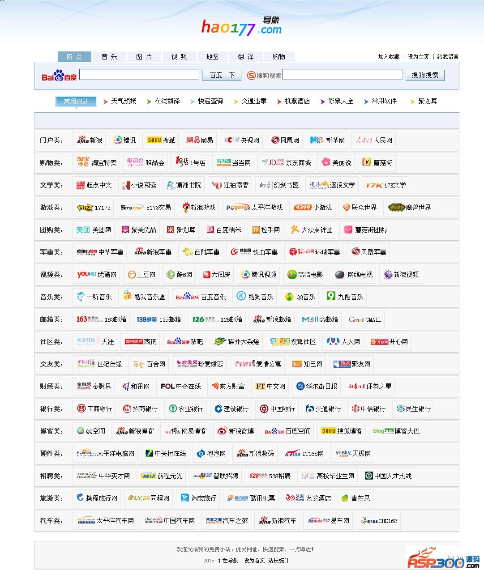Screen dimensions: 484x570
Task: Open the 机票酒店 link
Action: point(297,101)
